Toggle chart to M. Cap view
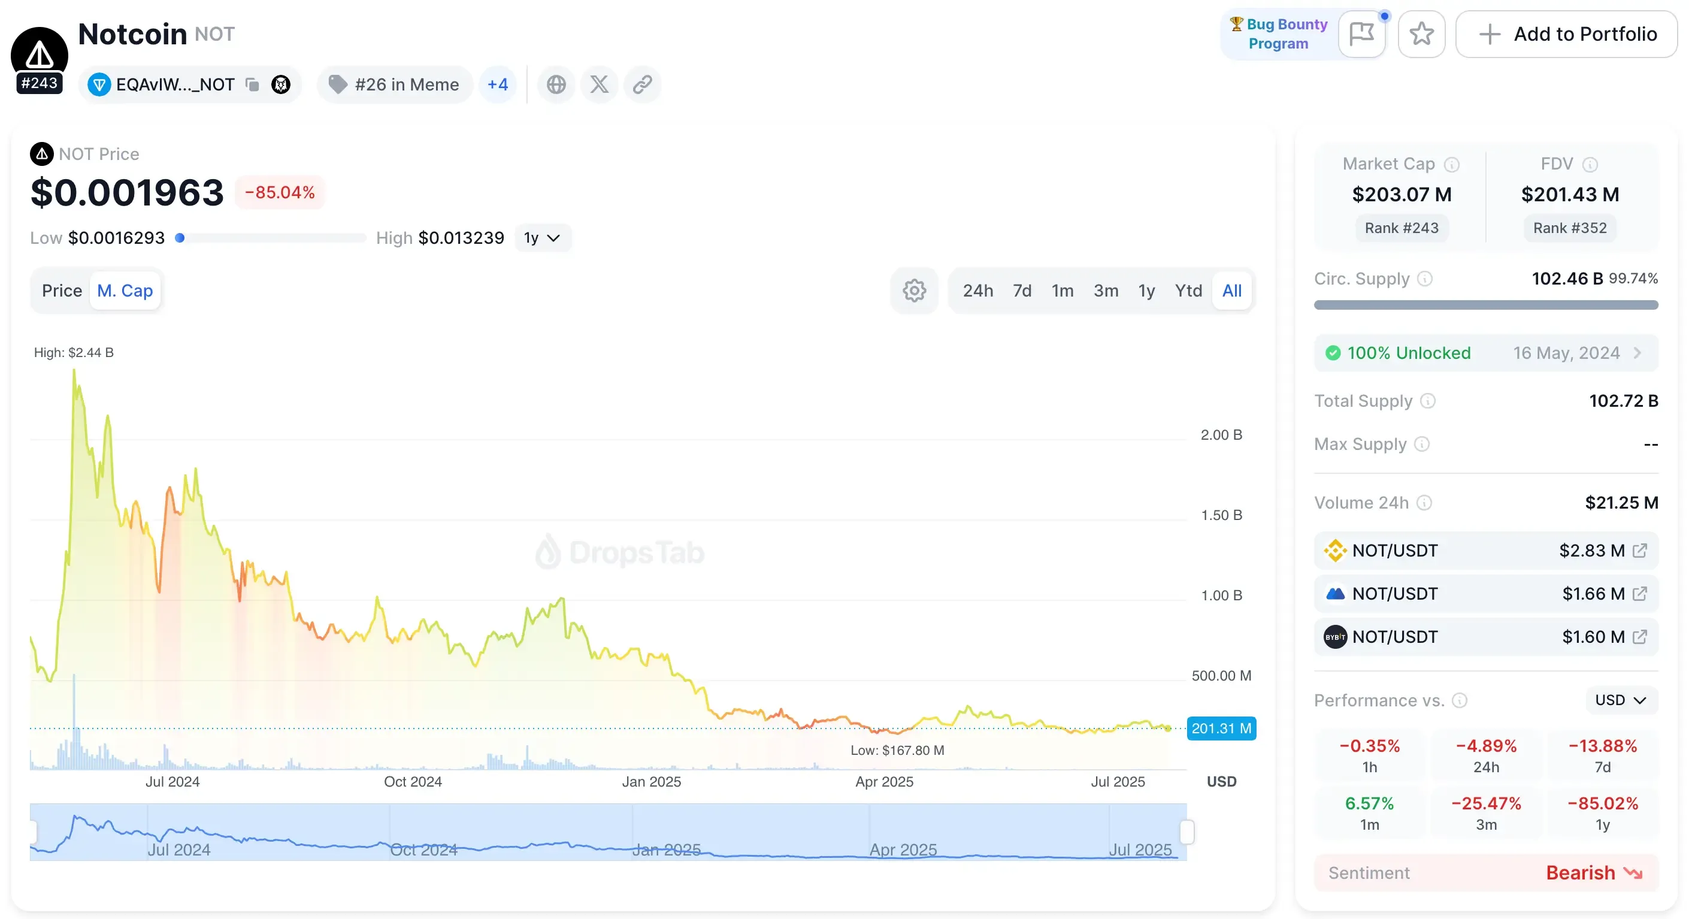This screenshot has width=1689, height=919. (x=125, y=290)
